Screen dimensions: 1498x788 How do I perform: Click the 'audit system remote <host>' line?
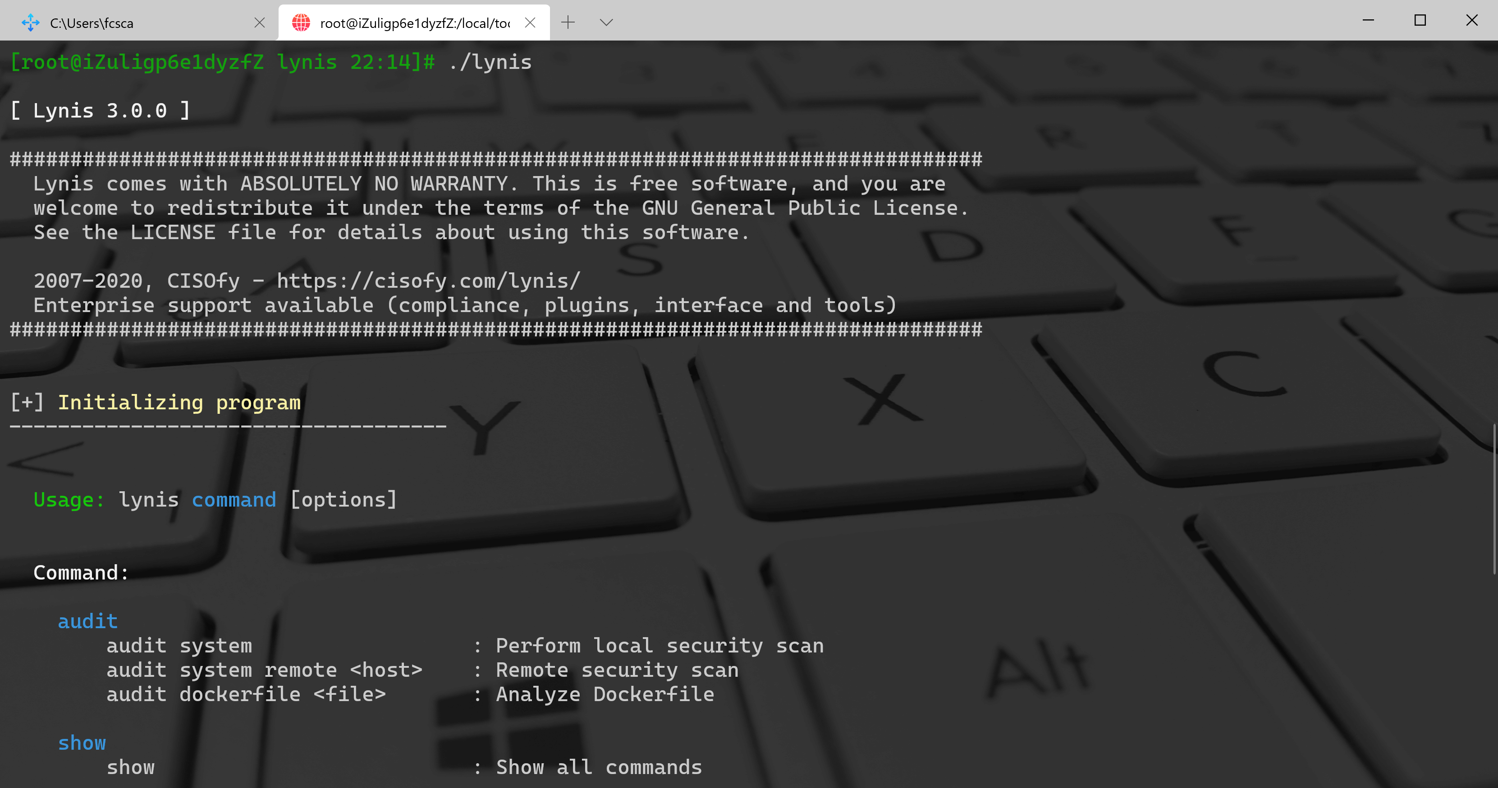coord(264,670)
